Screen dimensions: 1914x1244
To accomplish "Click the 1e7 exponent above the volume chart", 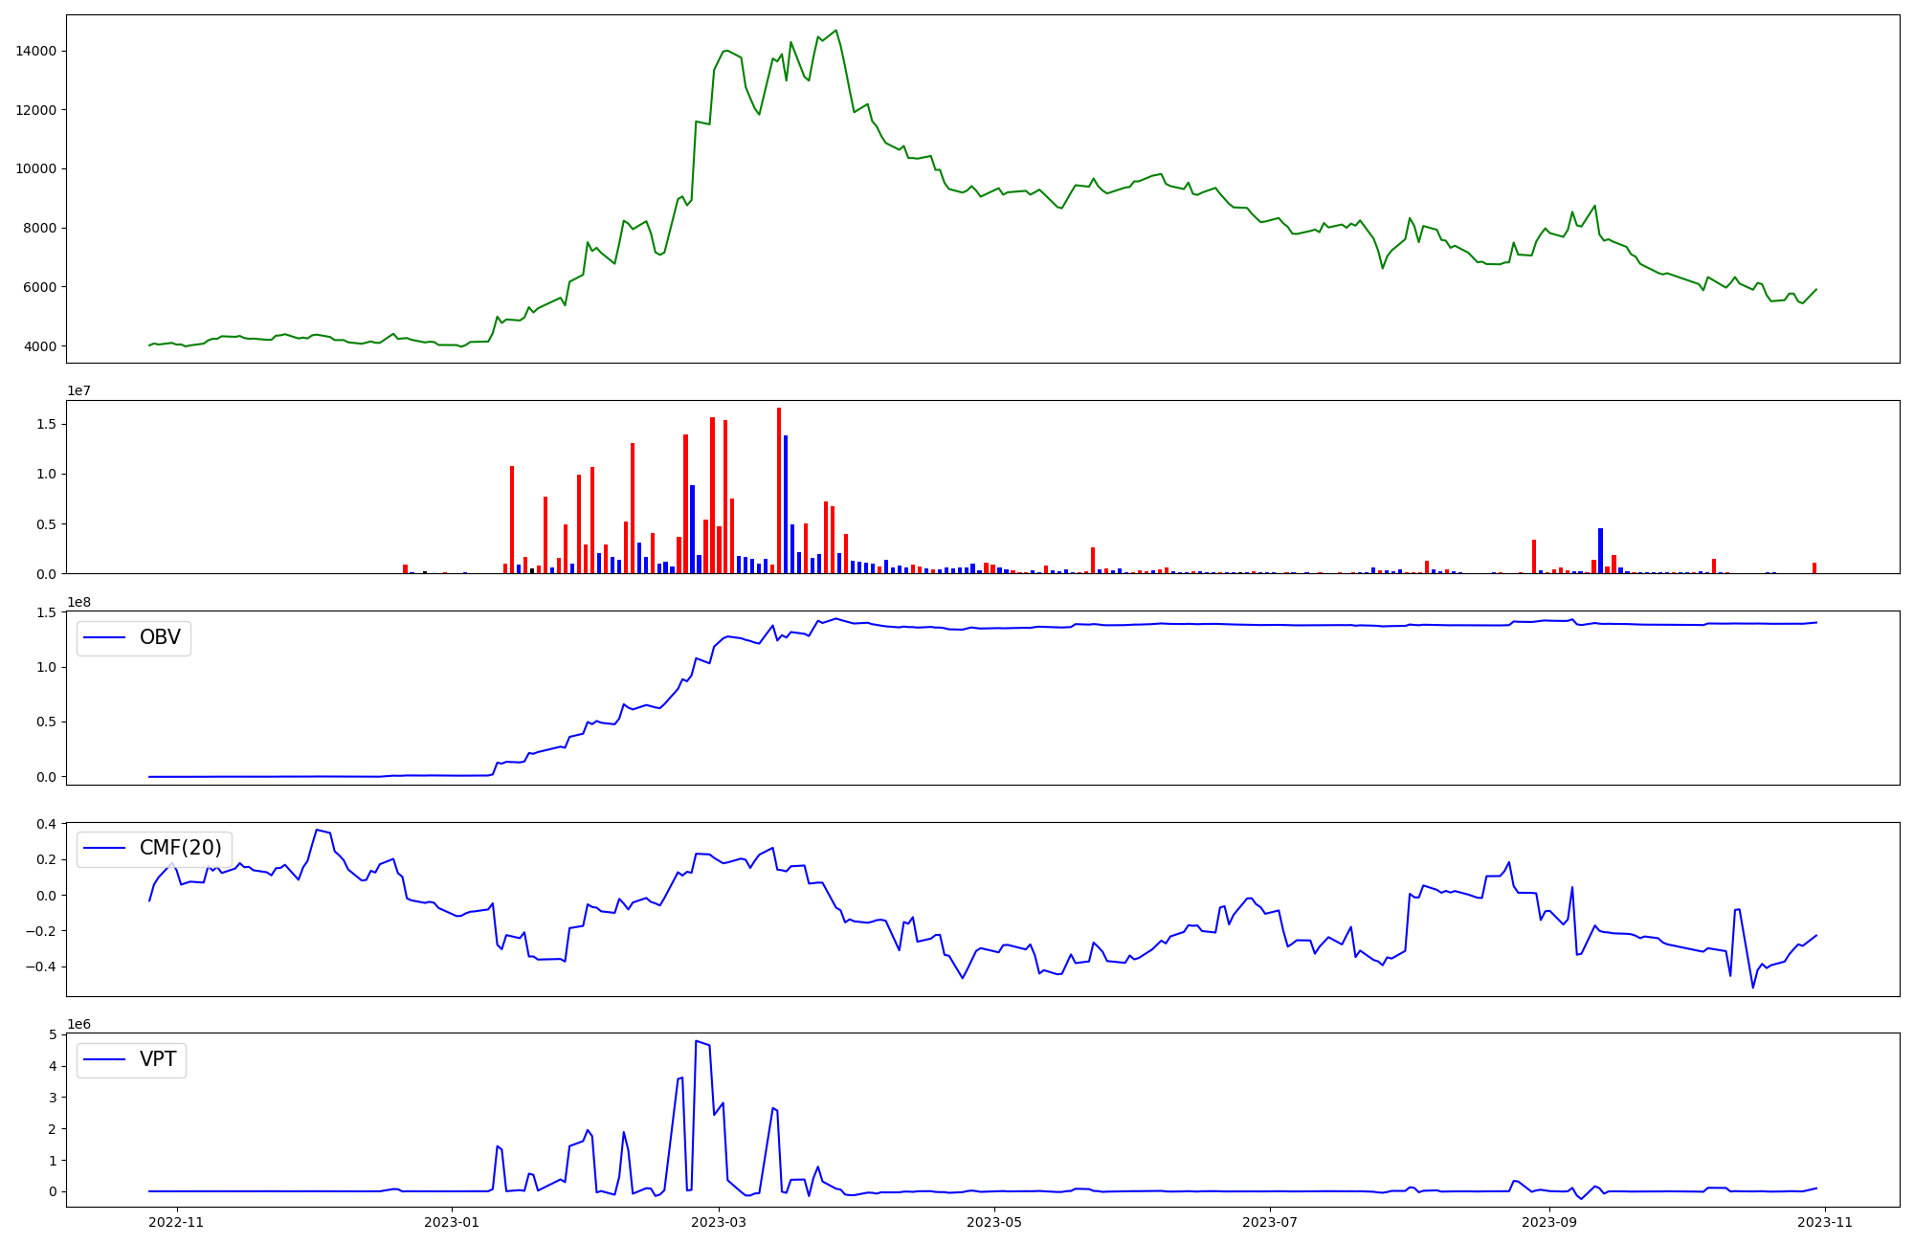I will point(78,391).
